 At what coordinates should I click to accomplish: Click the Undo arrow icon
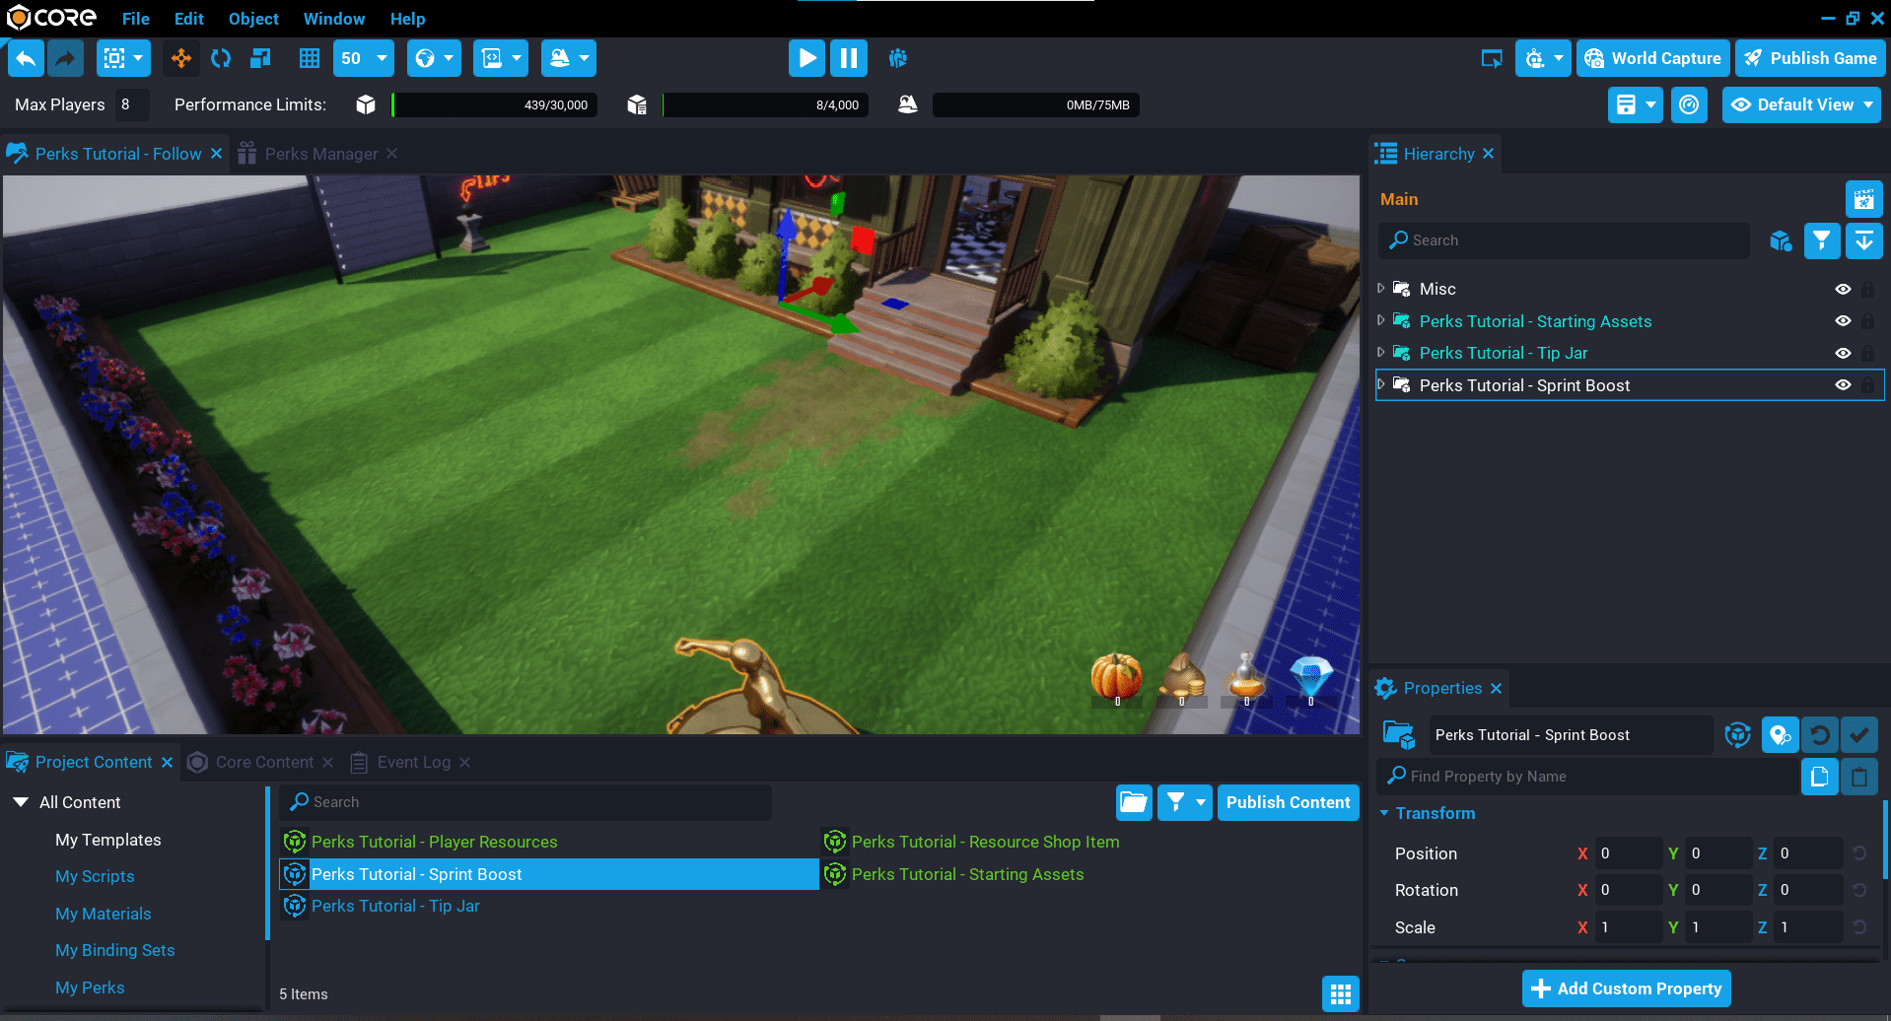[x=27, y=58]
